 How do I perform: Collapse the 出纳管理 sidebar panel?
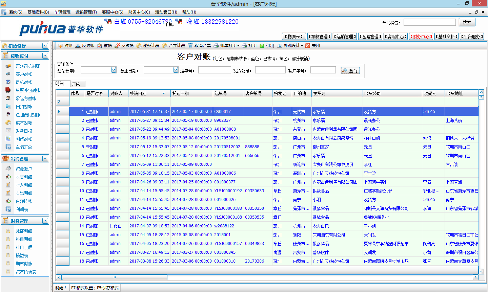click(x=45, y=158)
